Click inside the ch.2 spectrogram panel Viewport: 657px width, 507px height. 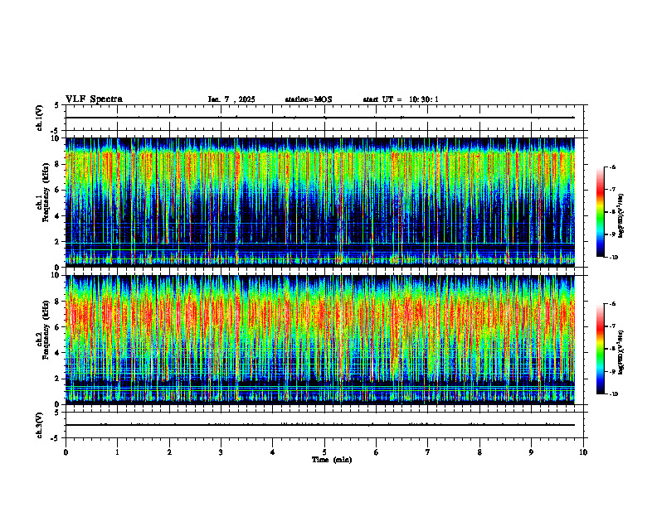[320, 340]
